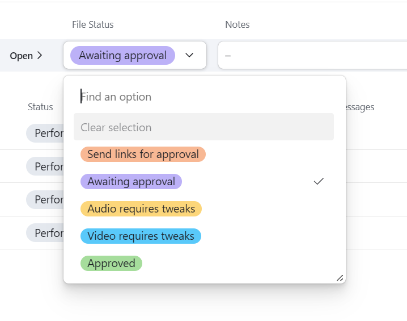Viewport: 407px width, 321px height.
Task: Click the Awaiting approval pill in File Status field
Action: click(122, 55)
